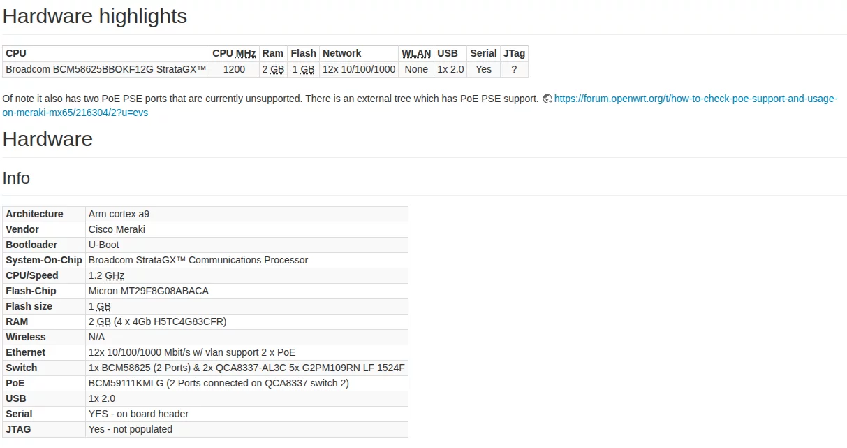Click the "12x 10/100/1000" network cell
The image size is (847, 448).
coord(359,69)
